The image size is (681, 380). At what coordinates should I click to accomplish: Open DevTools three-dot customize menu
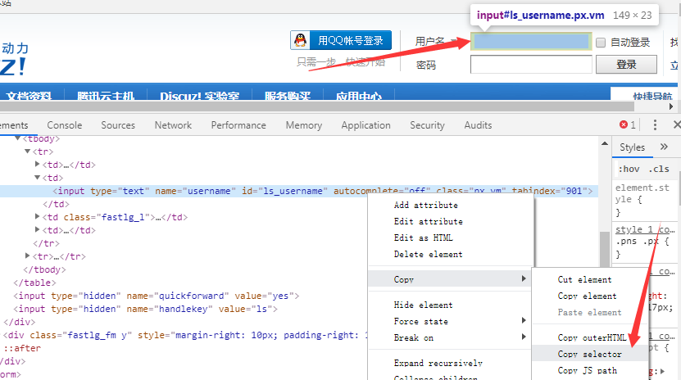pyautogui.click(x=654, y=125)
